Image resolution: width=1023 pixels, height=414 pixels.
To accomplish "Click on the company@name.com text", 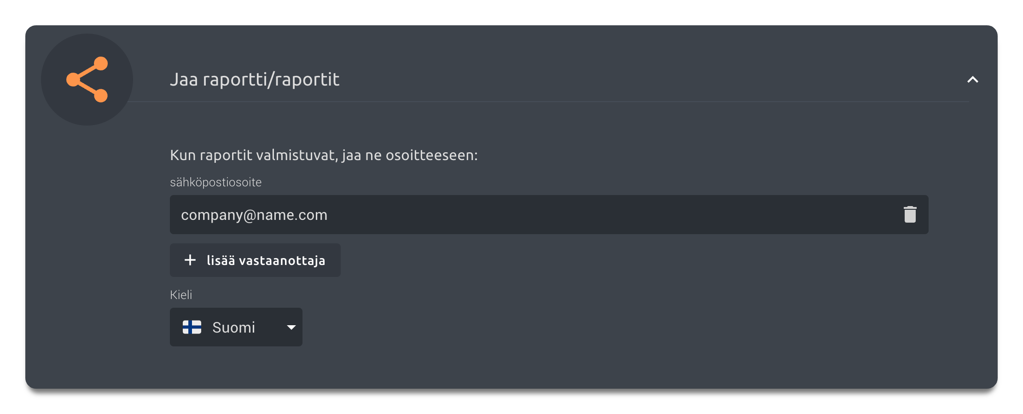I will [x=254, y=215].
